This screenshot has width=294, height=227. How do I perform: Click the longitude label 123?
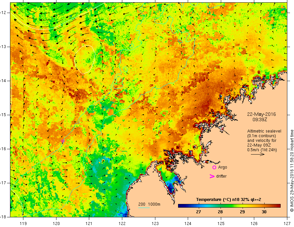[x=155, y=223]
